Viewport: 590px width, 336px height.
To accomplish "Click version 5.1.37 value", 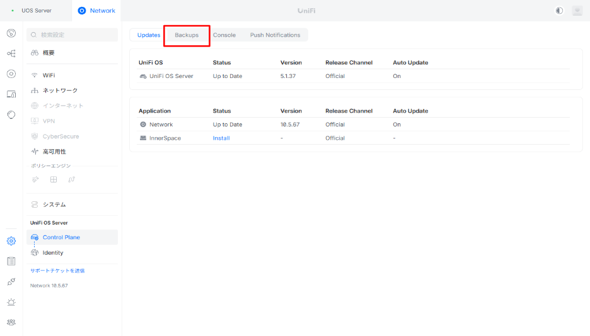I will pyautogui.click(x=288, y=76).
